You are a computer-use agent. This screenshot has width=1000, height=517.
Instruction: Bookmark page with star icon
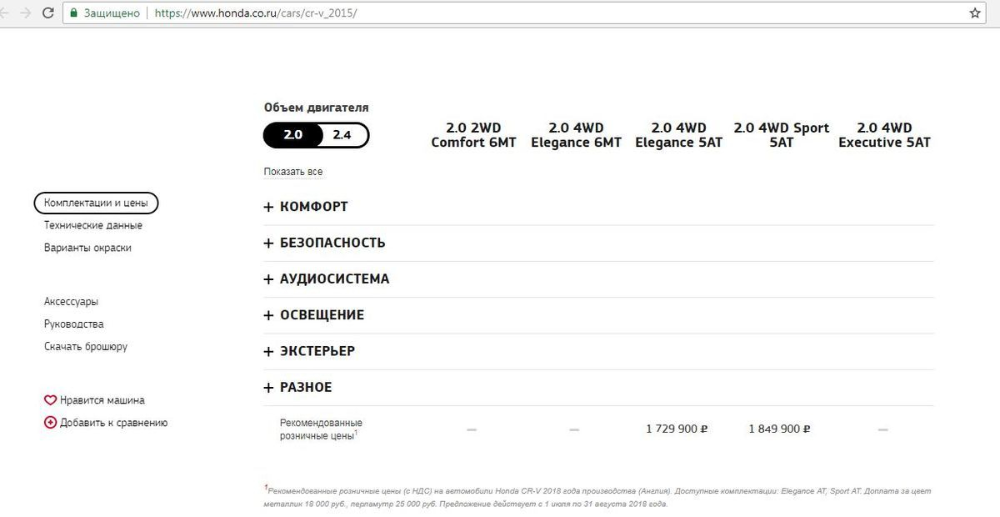[975, 13]
